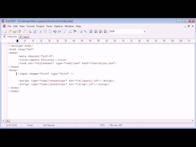Click the jQuery Tutorial title line
The height and width of the screenshot is (147, 196).
[x=43, y=60]
